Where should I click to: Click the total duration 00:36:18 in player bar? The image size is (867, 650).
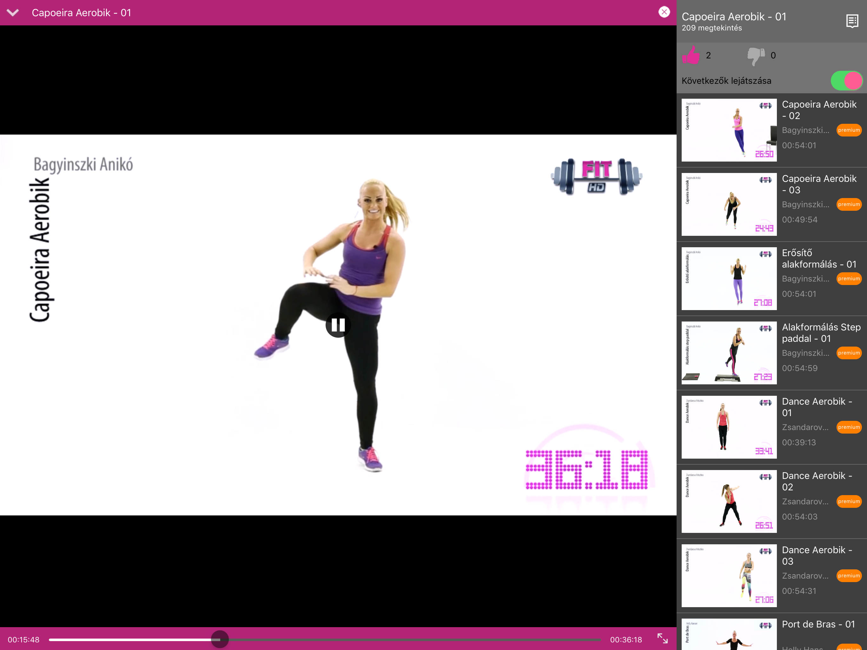(626, 640)
